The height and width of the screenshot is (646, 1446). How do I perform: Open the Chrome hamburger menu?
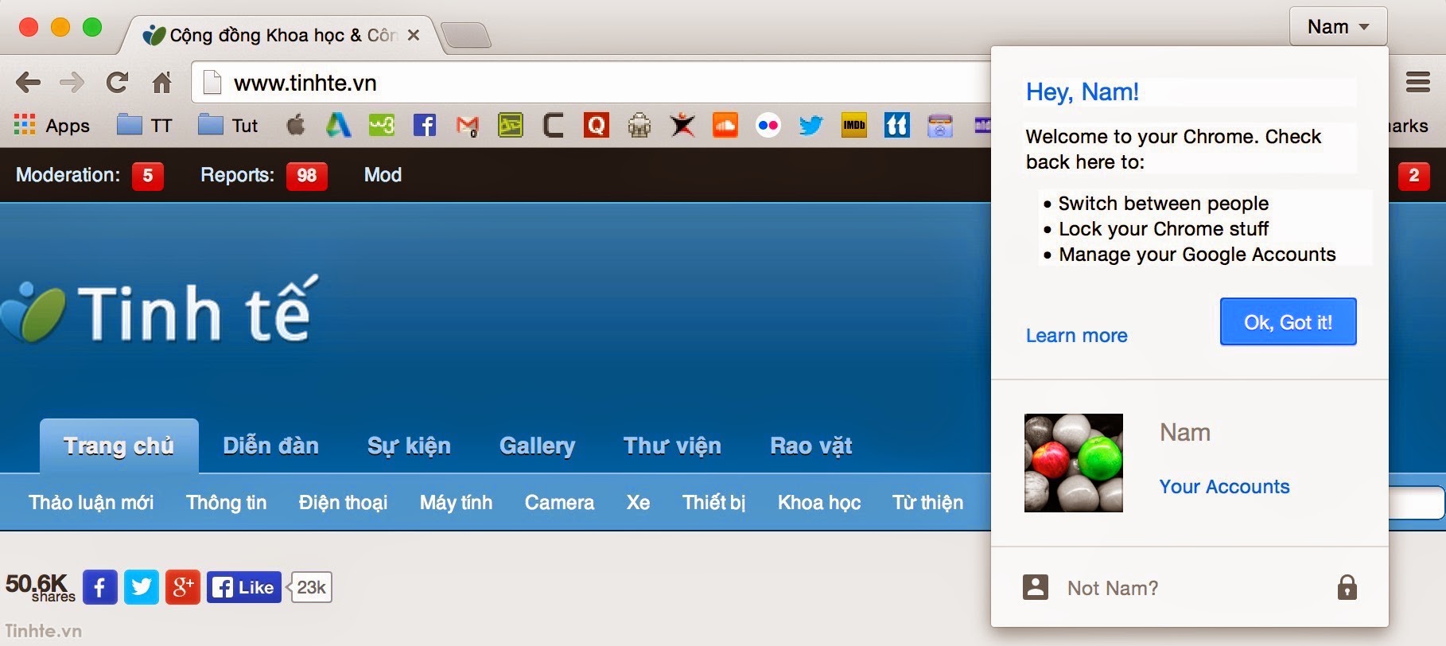pyautogui.click(x=1418, y=81)
